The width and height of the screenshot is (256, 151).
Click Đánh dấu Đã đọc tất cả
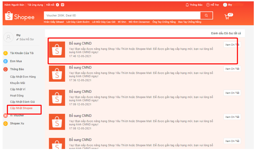click(x=226, y=33)
